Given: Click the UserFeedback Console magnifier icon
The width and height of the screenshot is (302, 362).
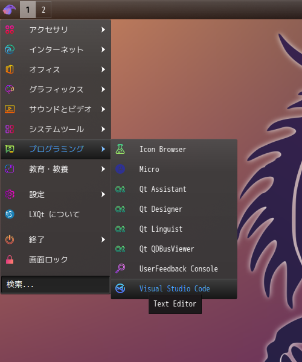Looking at the screenshot, I should pyautogui.click(x=120, y=268).
